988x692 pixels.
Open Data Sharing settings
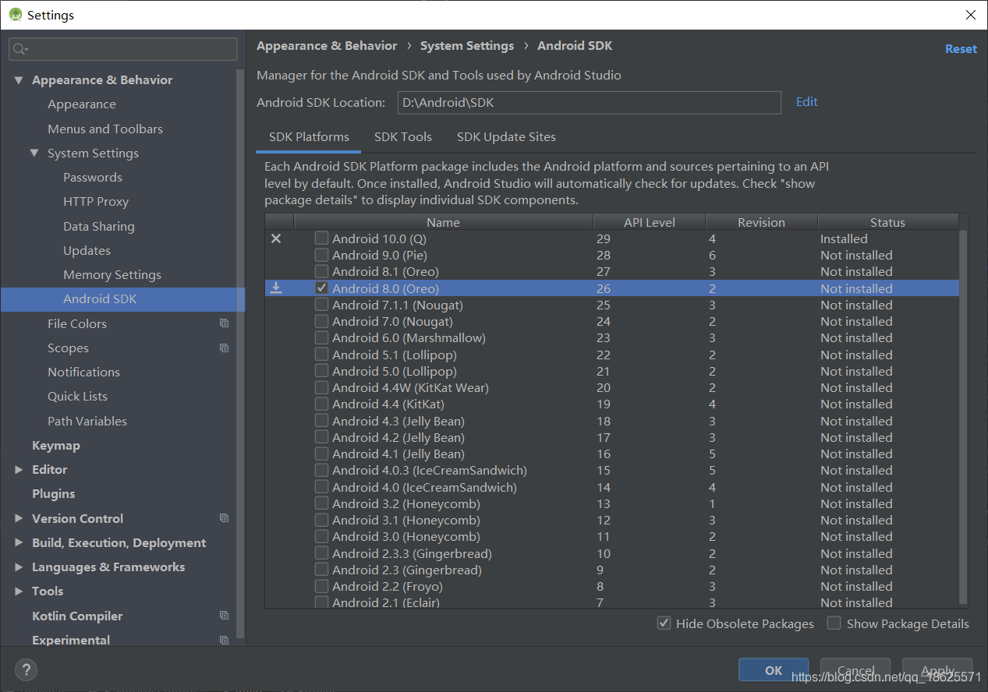click(99, 226)
